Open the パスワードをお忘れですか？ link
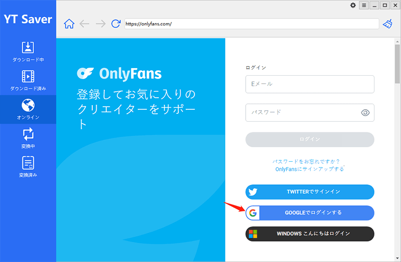The width and height of the screenshot is (401, 262). (306, 161)
